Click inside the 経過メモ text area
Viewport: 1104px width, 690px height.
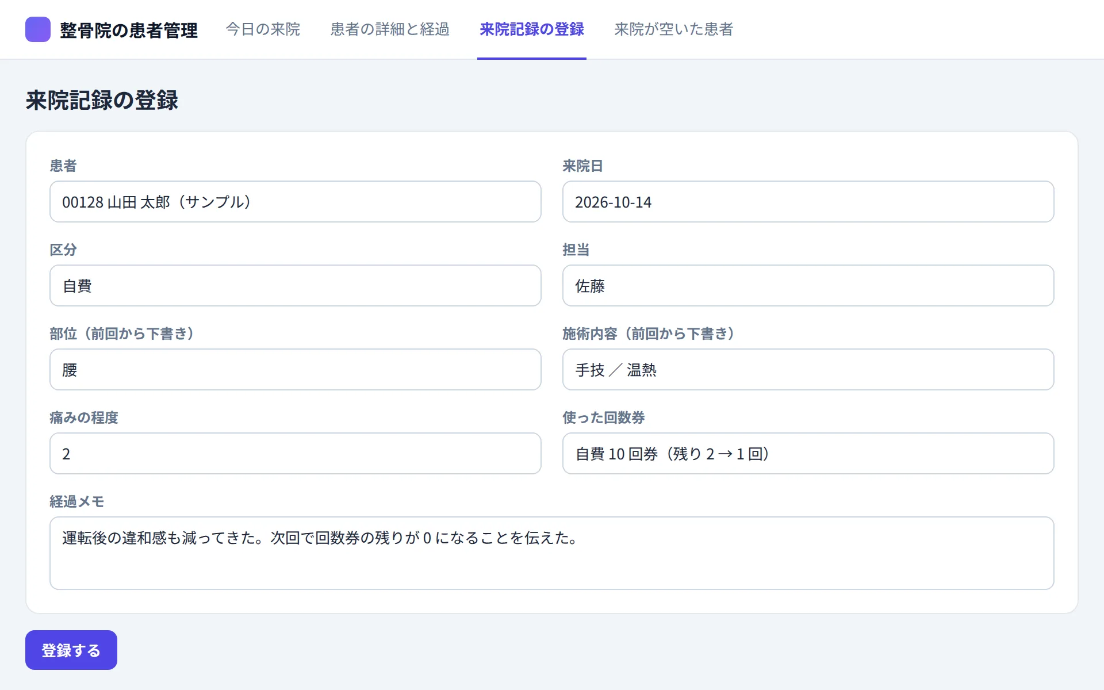tap(552, 553)
